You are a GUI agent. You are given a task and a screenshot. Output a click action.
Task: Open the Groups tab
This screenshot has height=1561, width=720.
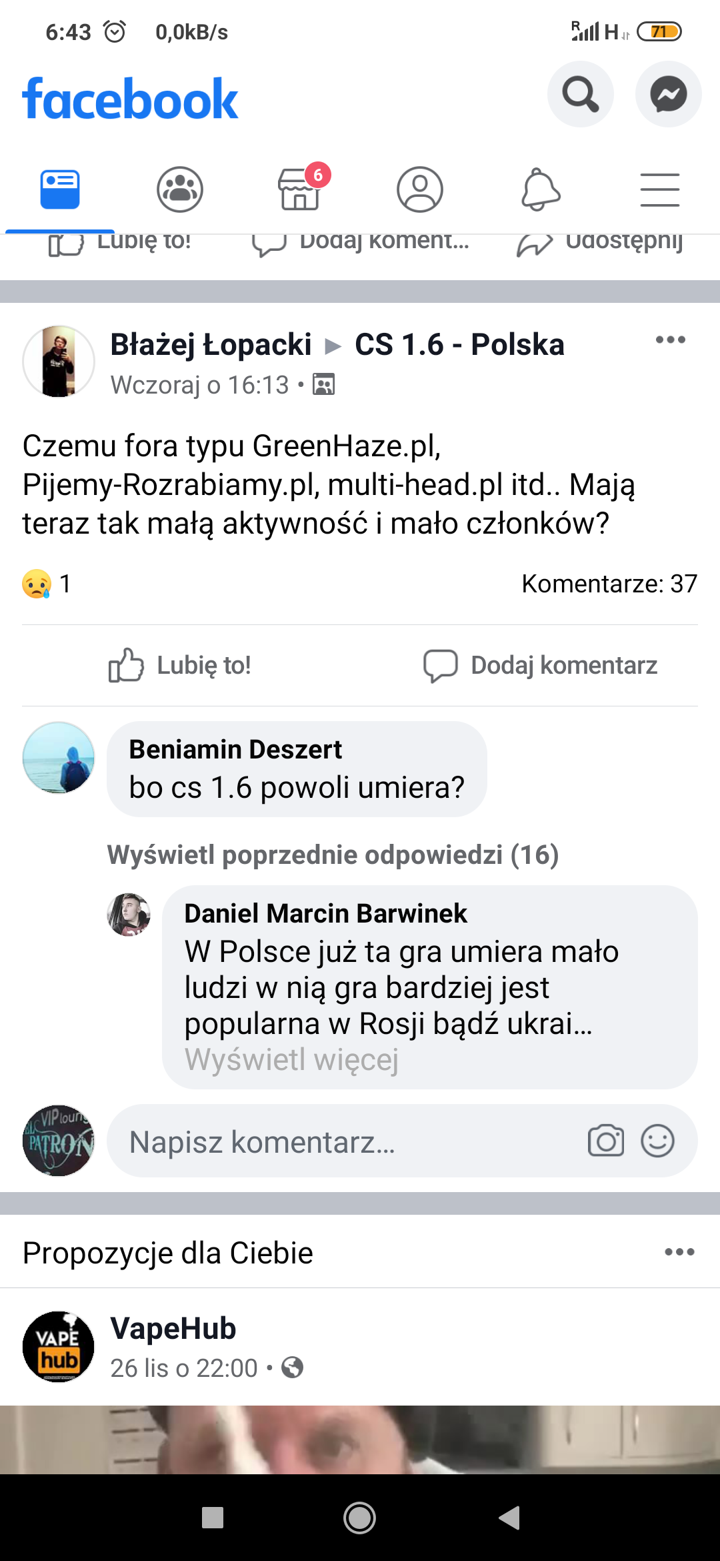(x=180, y=189)
